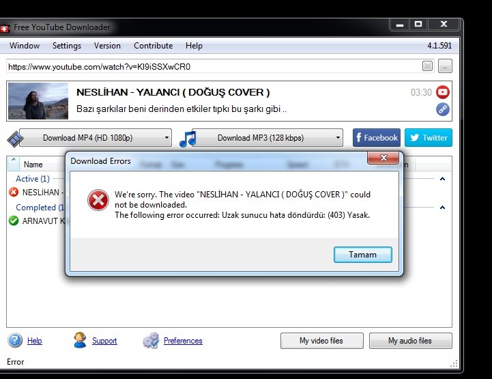Collapse the Completed group chevron
The image size is (492, 379).
(x=442, y=208)
